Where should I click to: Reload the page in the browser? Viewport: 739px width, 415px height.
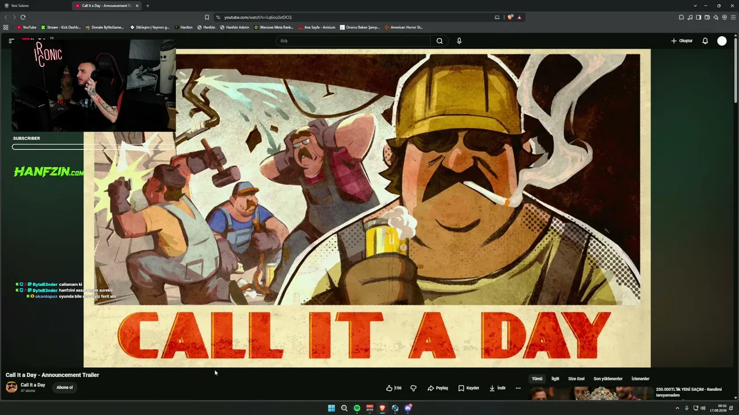click(x=23, y=17)
